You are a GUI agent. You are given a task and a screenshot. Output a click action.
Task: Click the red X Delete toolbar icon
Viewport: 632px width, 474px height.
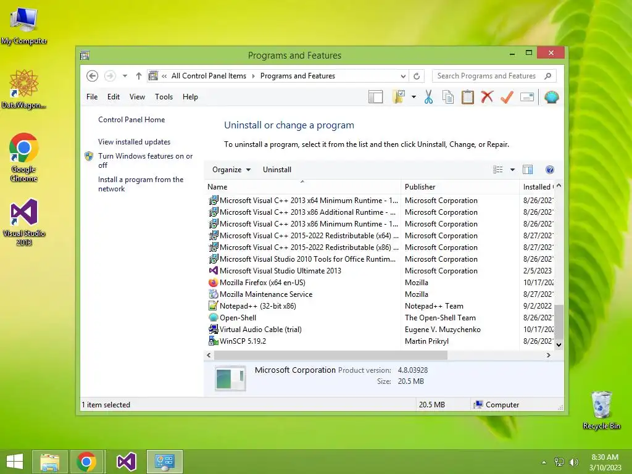pyautogui.click(x=487, y=97)
